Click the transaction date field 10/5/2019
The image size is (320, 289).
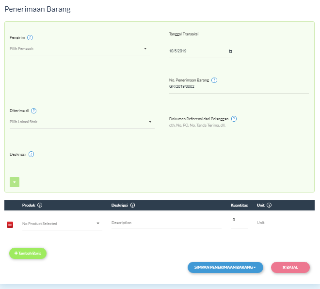pos(201,51)
